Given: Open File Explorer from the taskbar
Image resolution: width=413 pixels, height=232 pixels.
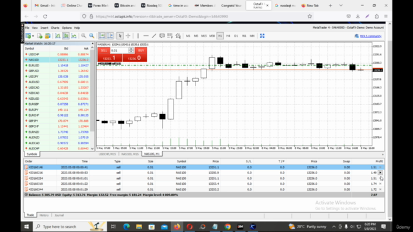Looking at the screenshot, I should coord(139,226).
